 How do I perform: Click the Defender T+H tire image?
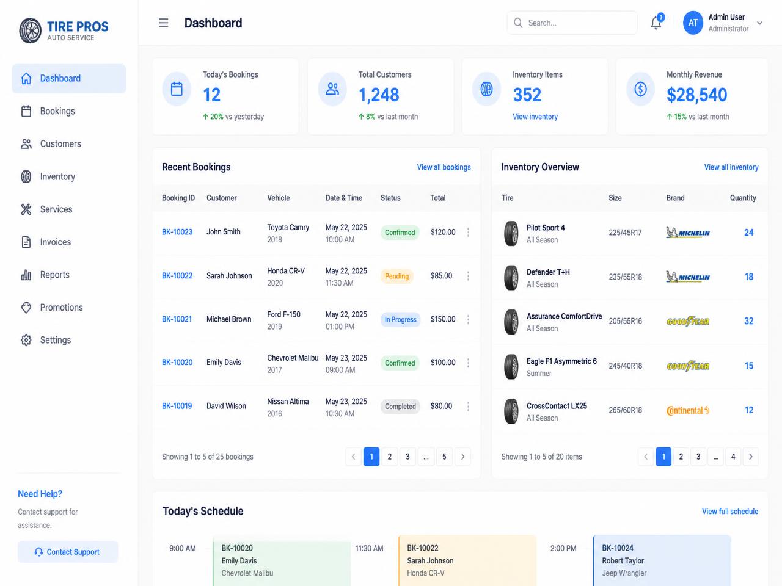511,278
